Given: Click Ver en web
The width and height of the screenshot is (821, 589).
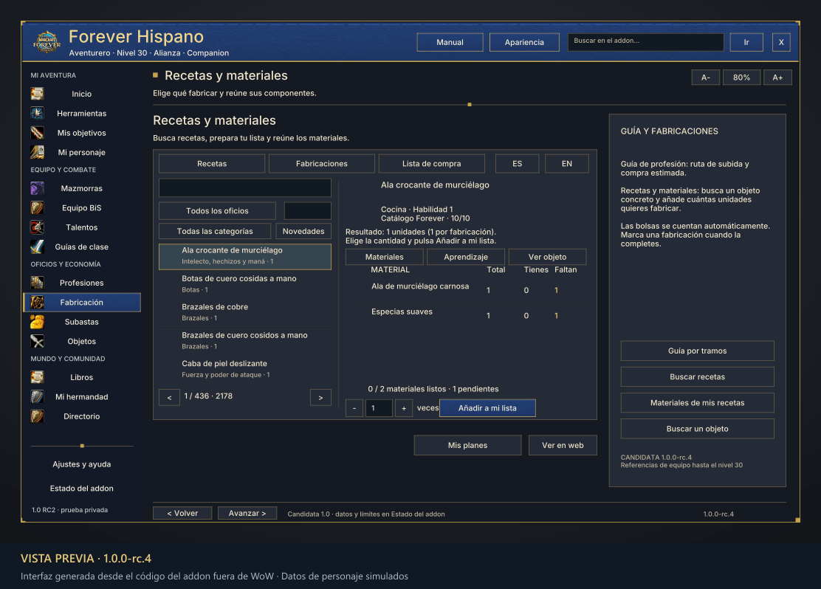Looking at the screenshot, I should point(563,445).
